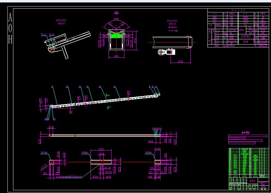Click the green break symbol on the plan view
The width and height of the screenshot is (271, 193).
(75, 135)
